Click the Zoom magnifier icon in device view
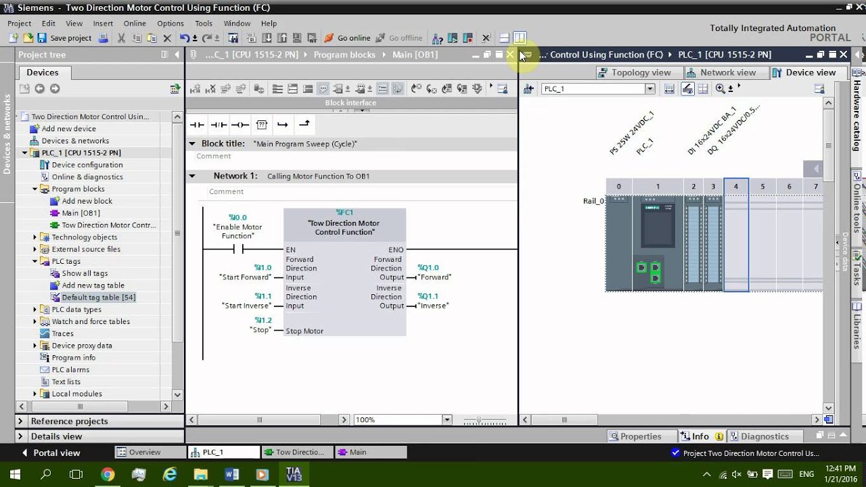Screen dimensions: 866x487 720,89
